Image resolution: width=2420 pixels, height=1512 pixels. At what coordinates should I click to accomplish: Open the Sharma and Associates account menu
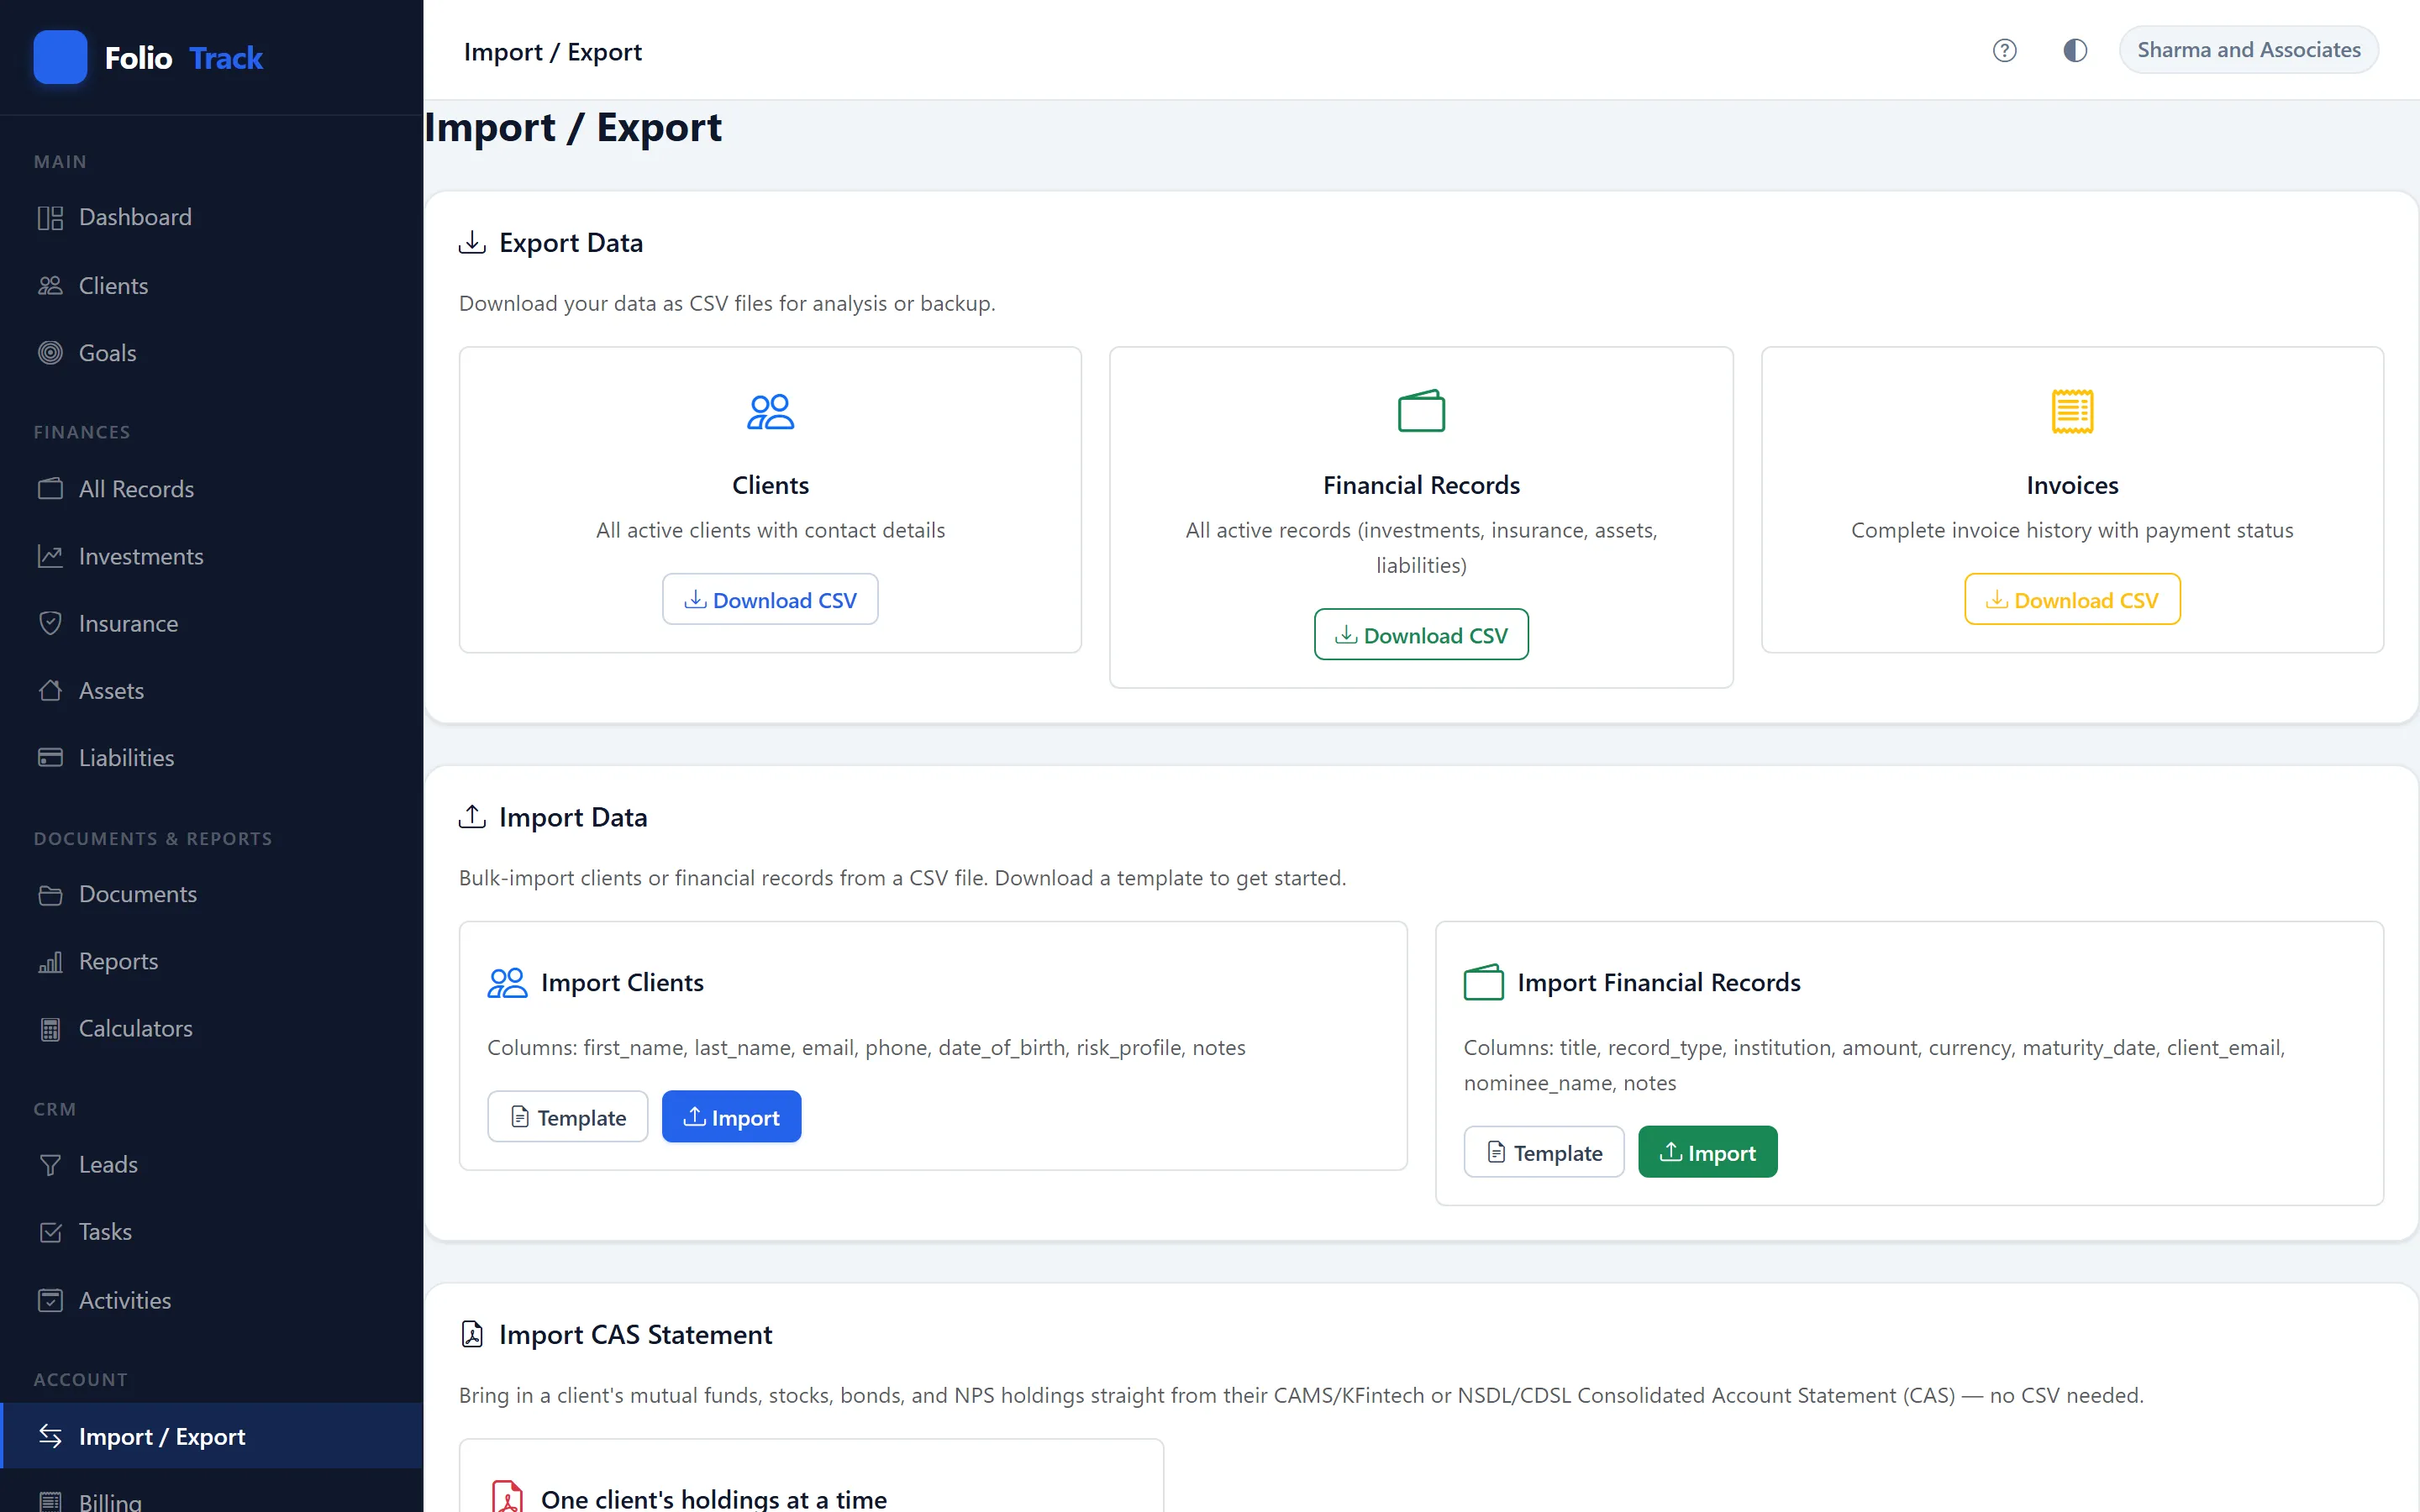click(x=2248, y=50)
